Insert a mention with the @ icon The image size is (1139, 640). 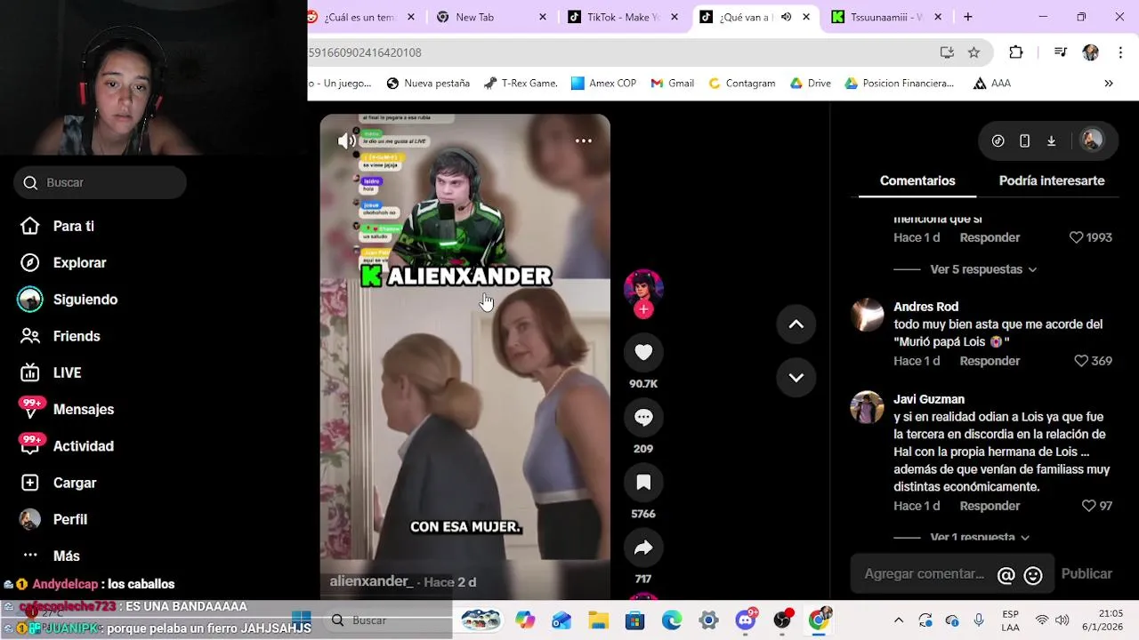(1006, 575)
